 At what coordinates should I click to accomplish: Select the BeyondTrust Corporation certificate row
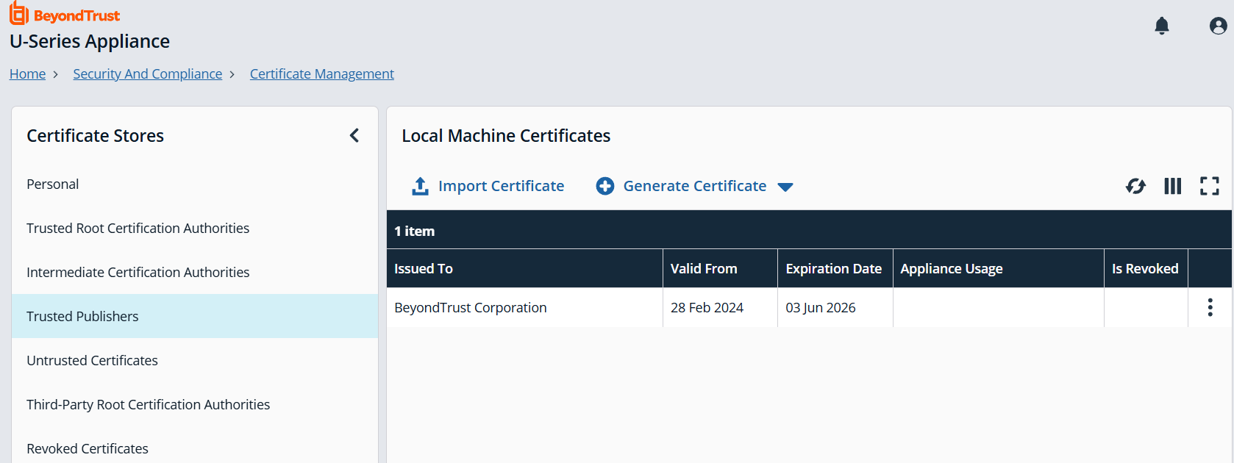coord(471,308)
